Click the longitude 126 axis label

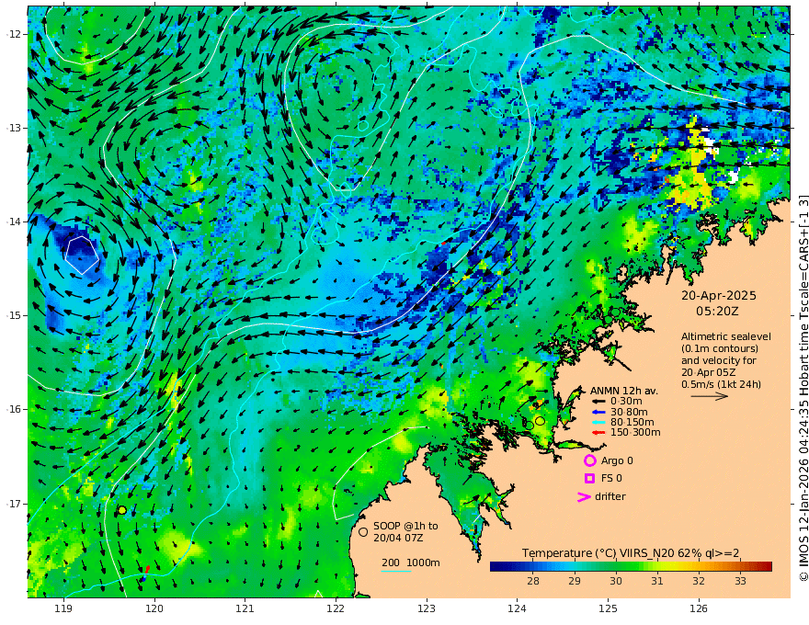(x=699, y=609)
